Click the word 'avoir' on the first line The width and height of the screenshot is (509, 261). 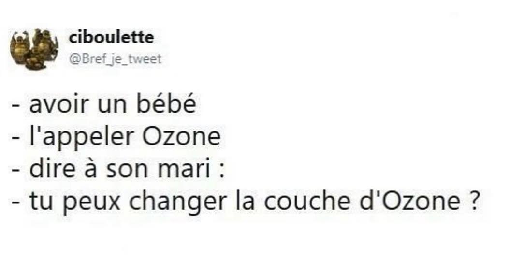pos(59,105)
